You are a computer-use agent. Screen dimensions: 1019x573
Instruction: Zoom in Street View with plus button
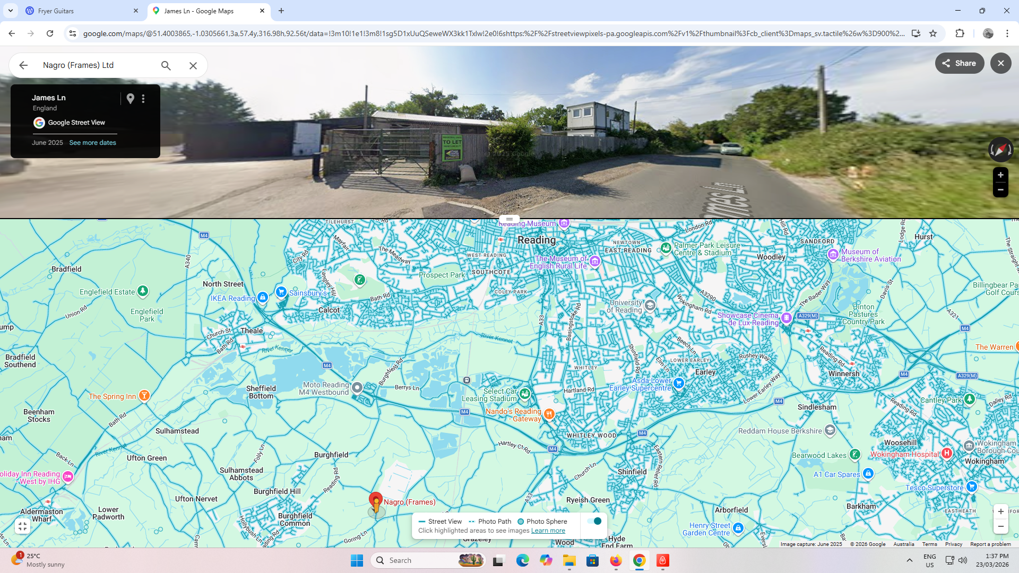click(x=1000, y=175)
